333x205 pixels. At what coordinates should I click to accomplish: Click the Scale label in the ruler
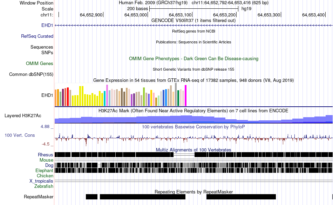point(47,9)
